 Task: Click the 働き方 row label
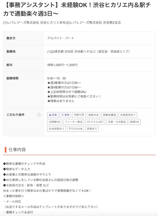[11, 38]
